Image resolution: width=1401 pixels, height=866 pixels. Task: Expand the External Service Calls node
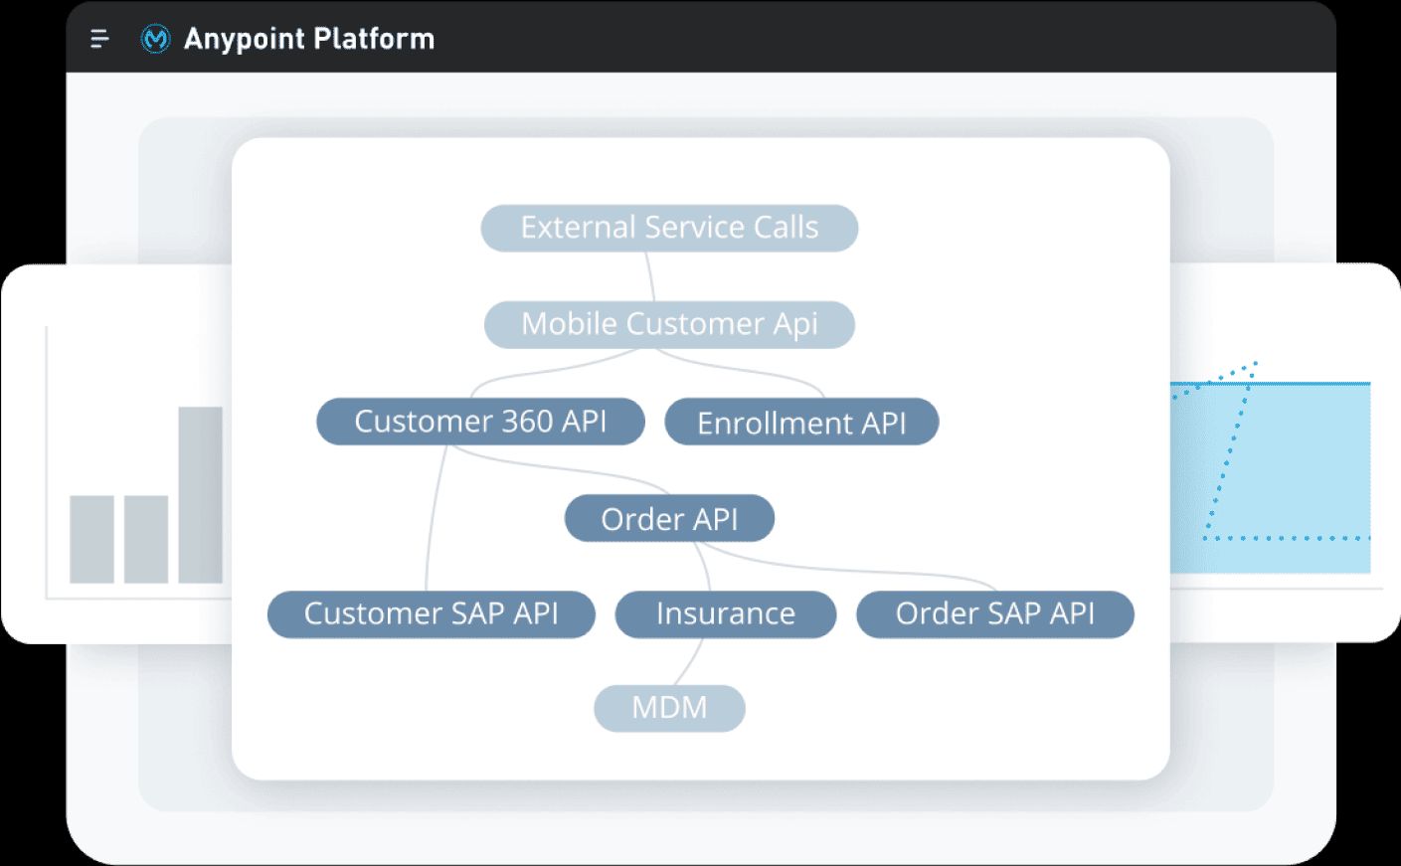click(x=669, y=228)
